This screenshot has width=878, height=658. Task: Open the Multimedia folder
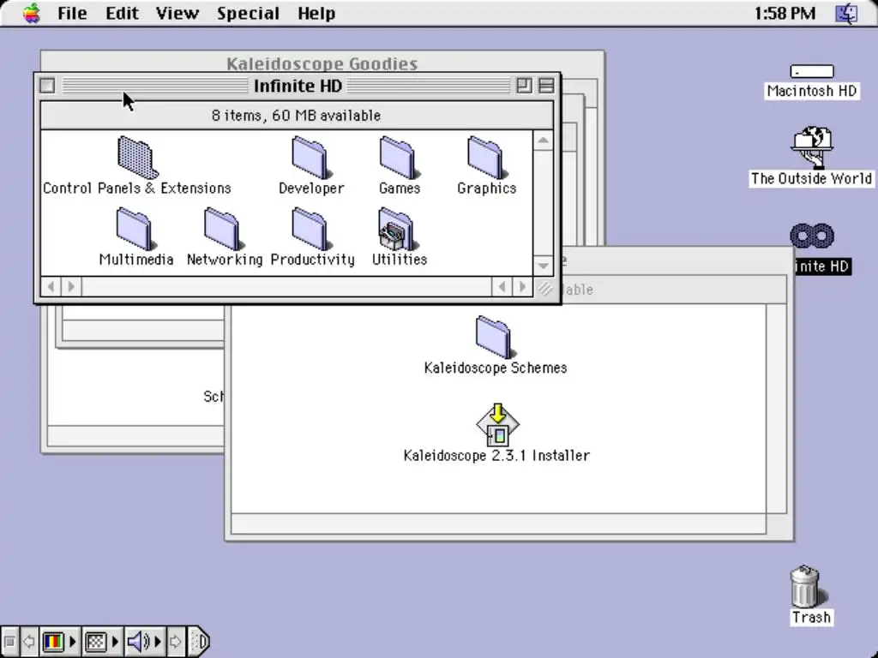[x=136, y=228]
